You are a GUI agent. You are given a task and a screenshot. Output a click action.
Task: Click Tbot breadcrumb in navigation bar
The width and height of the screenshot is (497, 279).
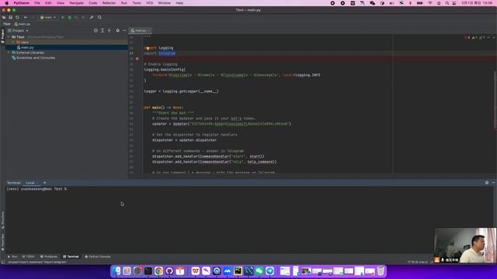(7, 24)
